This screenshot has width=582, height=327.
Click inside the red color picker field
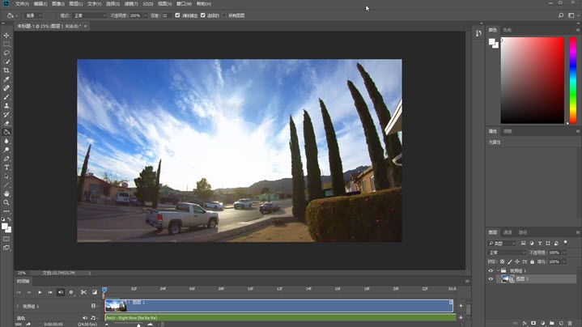pyautogui.click(x=531, y=81)
